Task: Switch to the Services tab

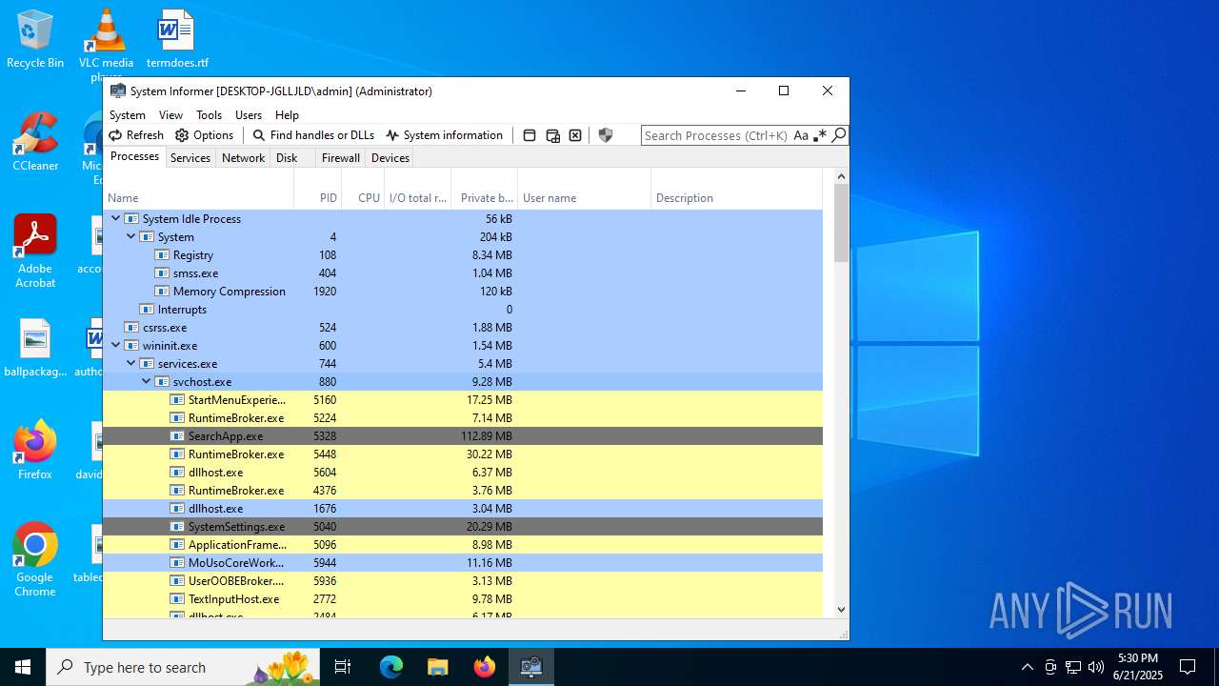Action: 190,158
